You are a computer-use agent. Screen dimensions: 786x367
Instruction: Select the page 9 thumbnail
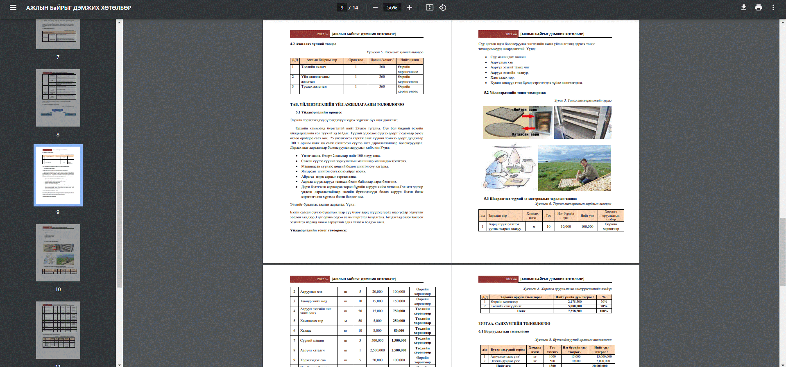pyautogui.click(x=58, y=175)
